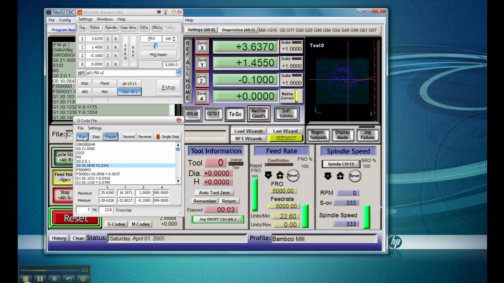Lower feed rate override with down arrow

tap(268, 175)
